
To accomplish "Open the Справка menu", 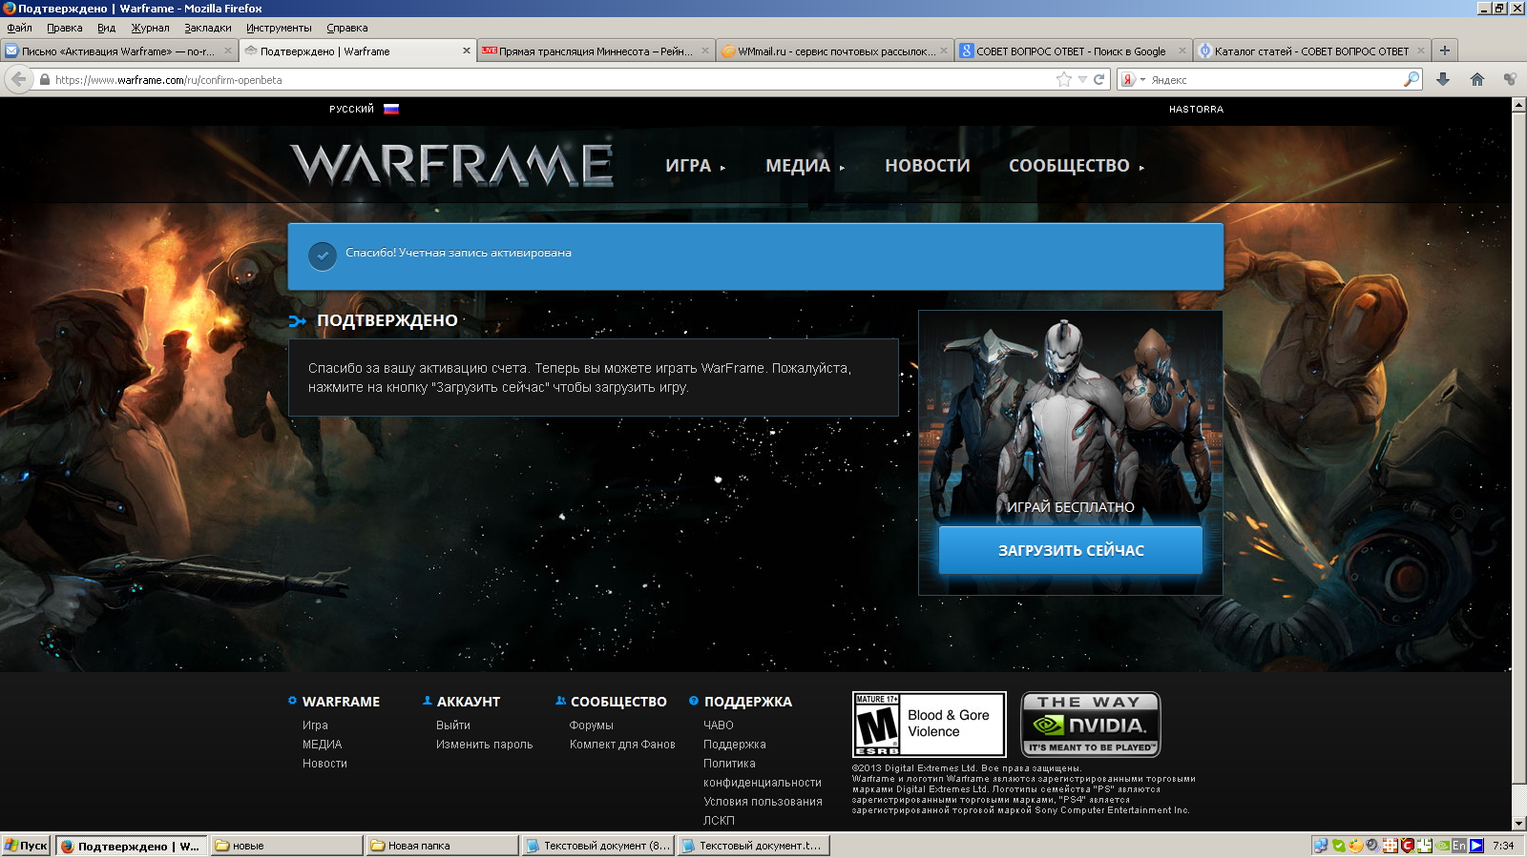I will pyautogui.click(x=347, y=28).
